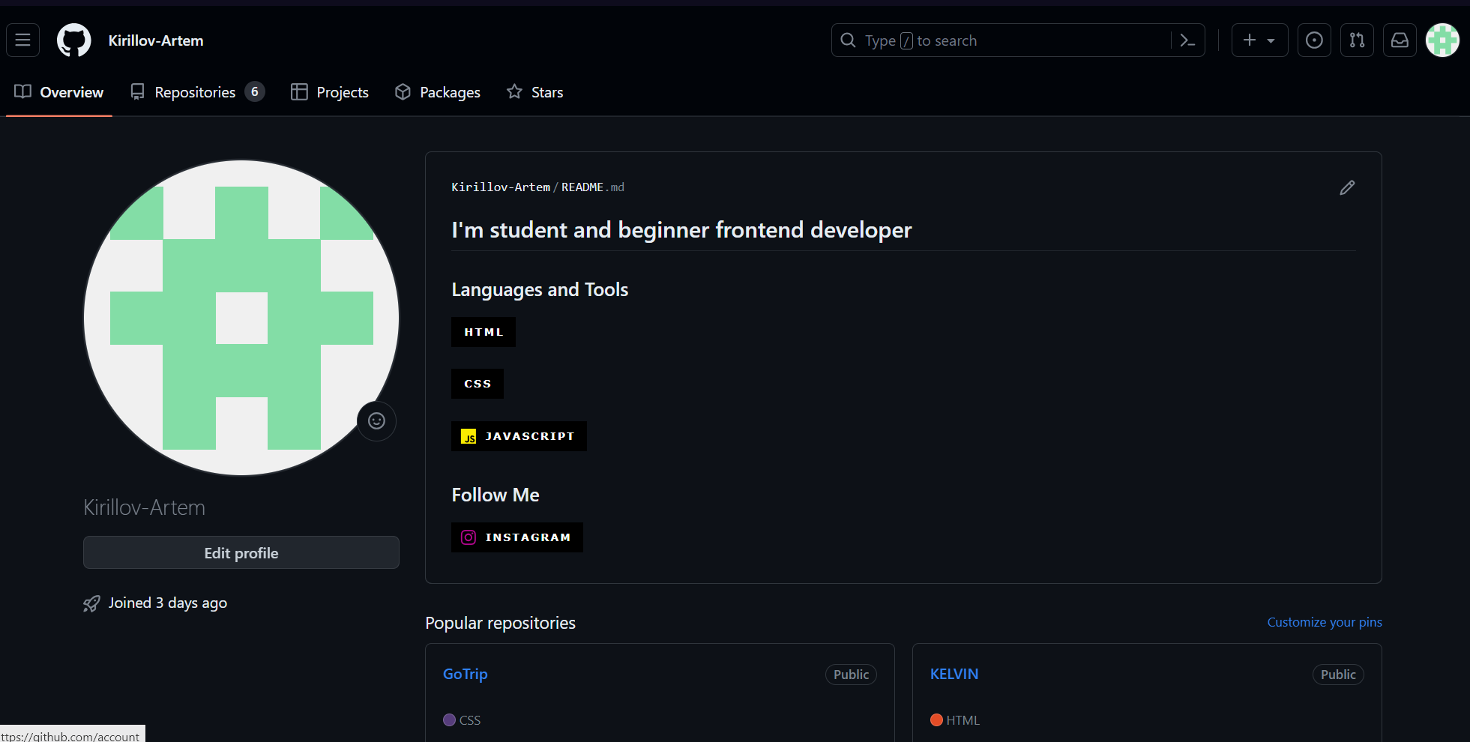The width and height of the screenshot is (1470, 742).
Task: Click the large profile avatar picture
Action: [241, 318]
